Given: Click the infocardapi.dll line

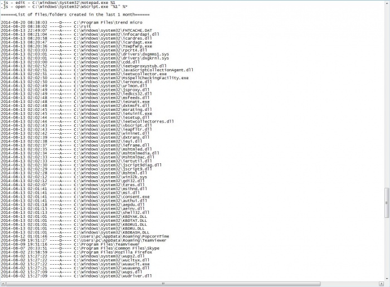Looking at the screenshot, I should point(80,35).
